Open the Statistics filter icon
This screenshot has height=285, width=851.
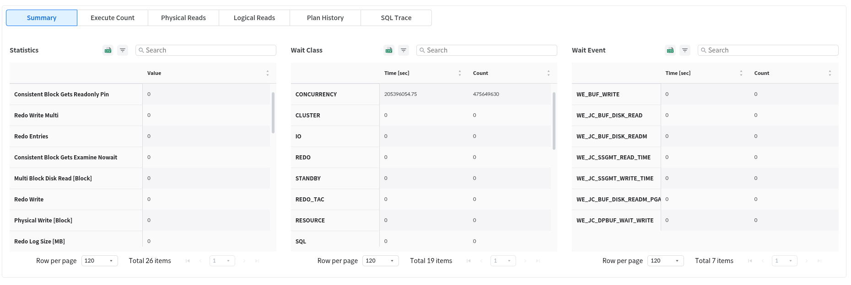click(x=123, y=50)
